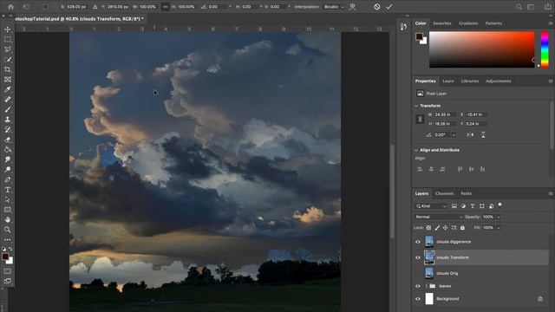Click the foreground color swatch in toolbar
This screenshot has height=312, width=555.
point(5,257)
